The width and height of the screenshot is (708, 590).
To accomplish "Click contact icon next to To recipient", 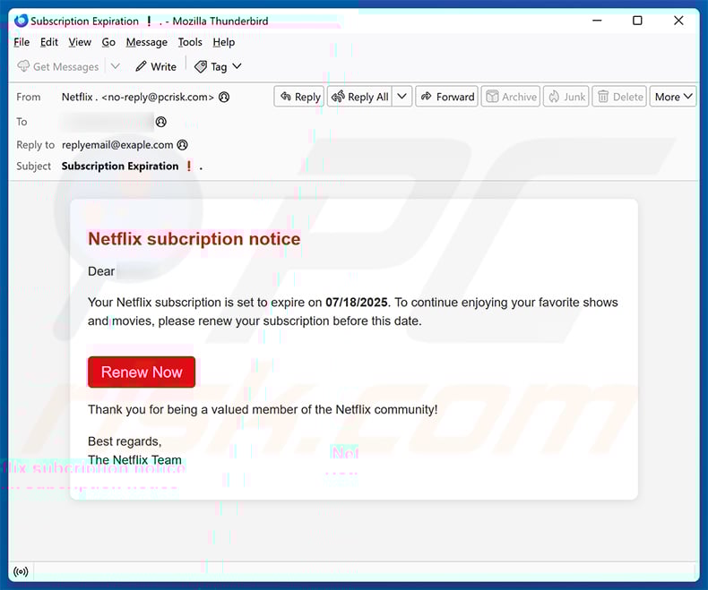I will 161,122.
